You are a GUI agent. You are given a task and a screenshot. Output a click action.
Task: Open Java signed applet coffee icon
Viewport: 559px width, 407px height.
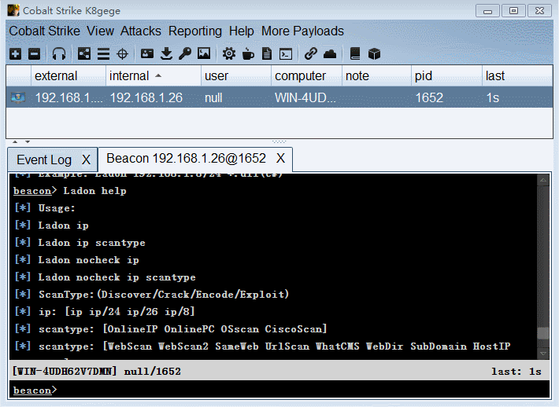tap(248, 54)
